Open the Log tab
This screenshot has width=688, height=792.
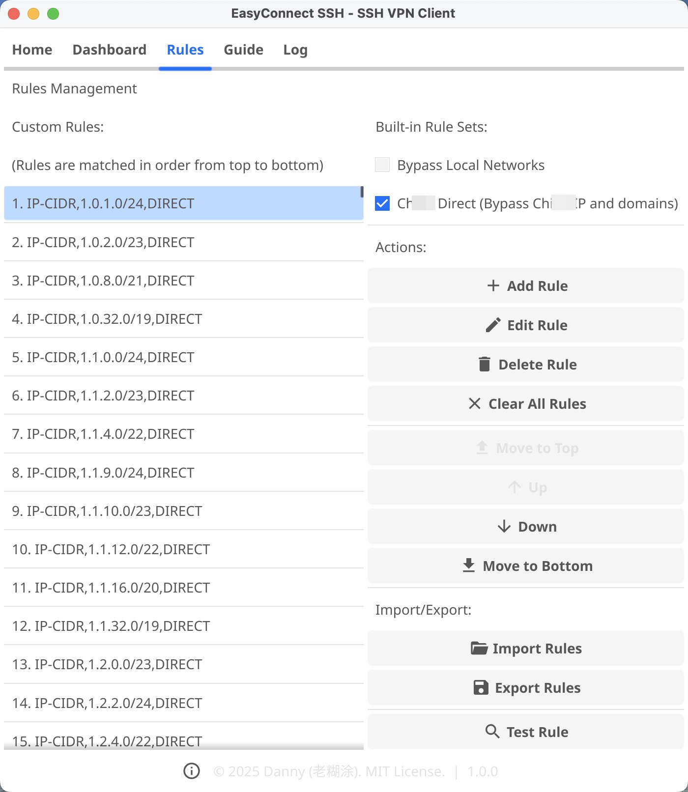[295, 50]
